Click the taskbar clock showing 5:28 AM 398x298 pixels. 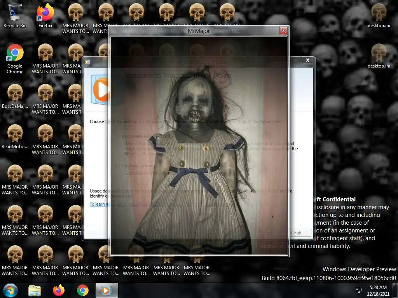[x=378, y=291]
